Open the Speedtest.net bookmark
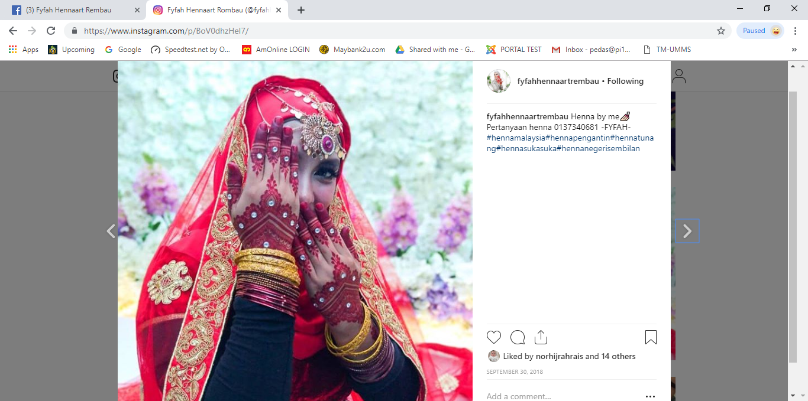This screenshot has height=401, width=808. 191,50
